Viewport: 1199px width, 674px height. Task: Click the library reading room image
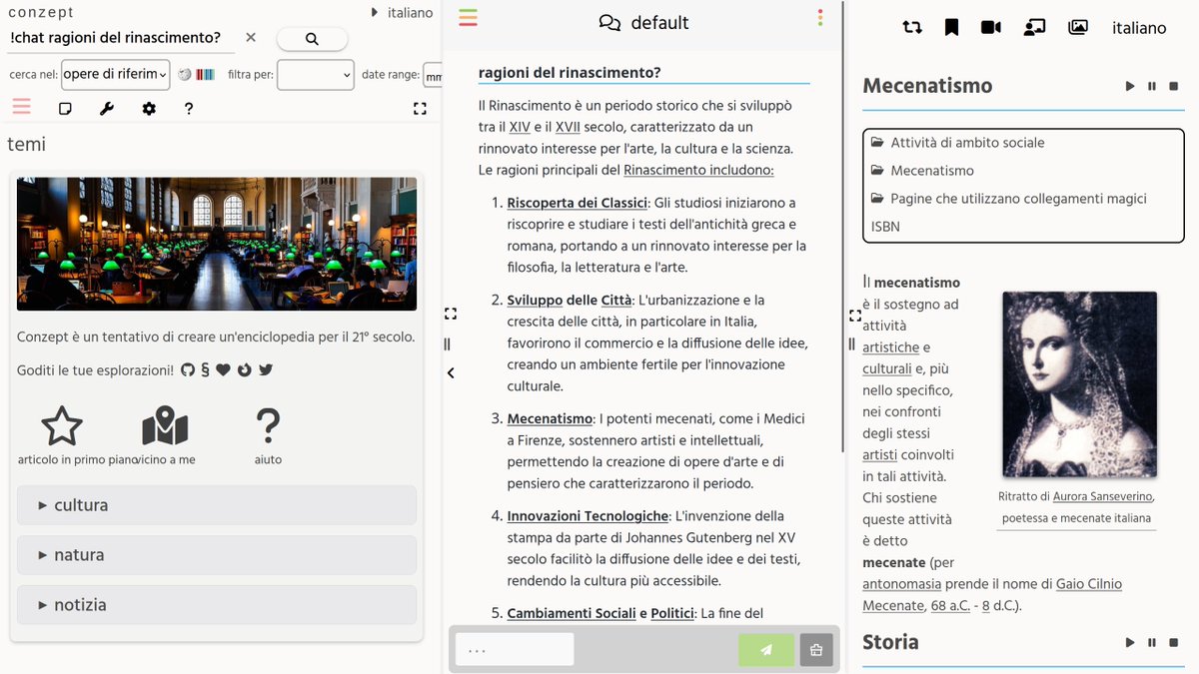coord(217,244)
